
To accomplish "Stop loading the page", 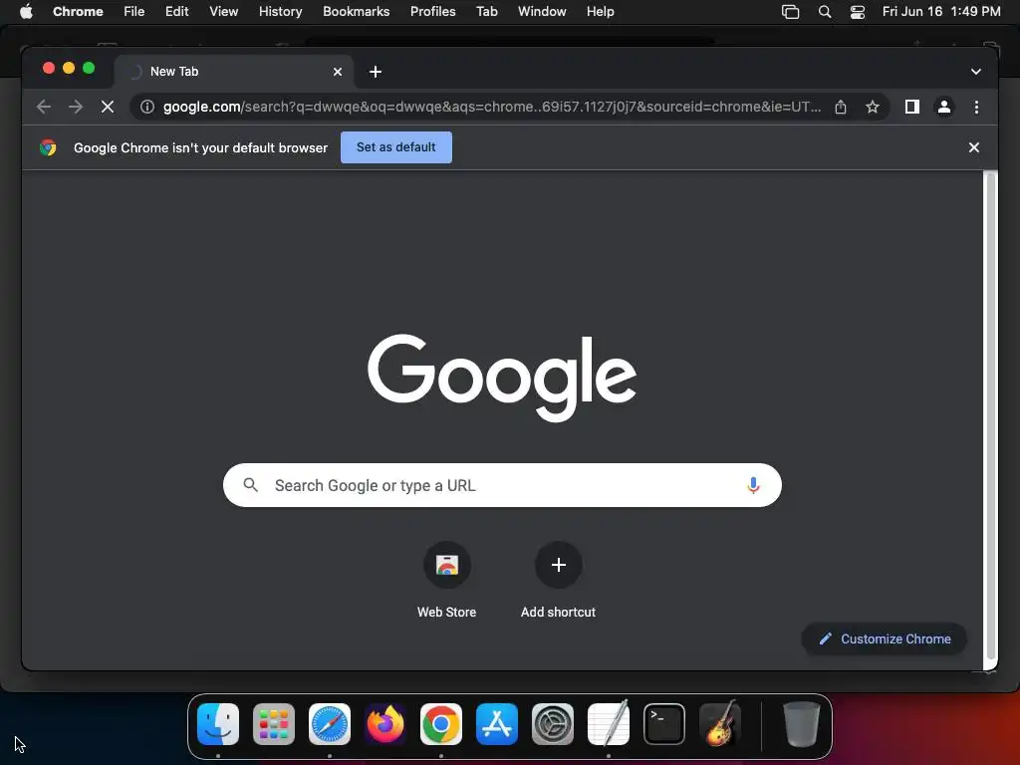I will (108, 107).
